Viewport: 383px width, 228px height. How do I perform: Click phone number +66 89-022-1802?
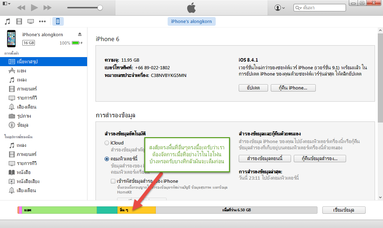pyautogui.click(x=152, y=68)
